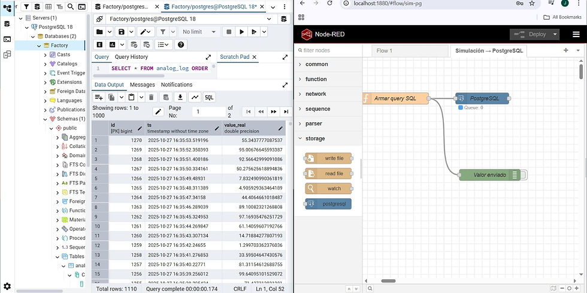Open the pgAdmin Object Explorer sidebar icon
The height and width of the screenshot is (293, 587).
[7, 8]
